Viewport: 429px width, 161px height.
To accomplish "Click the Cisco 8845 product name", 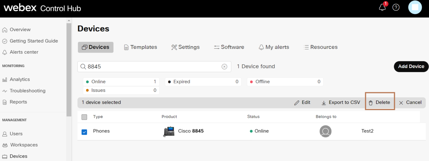I will (191, 131).
